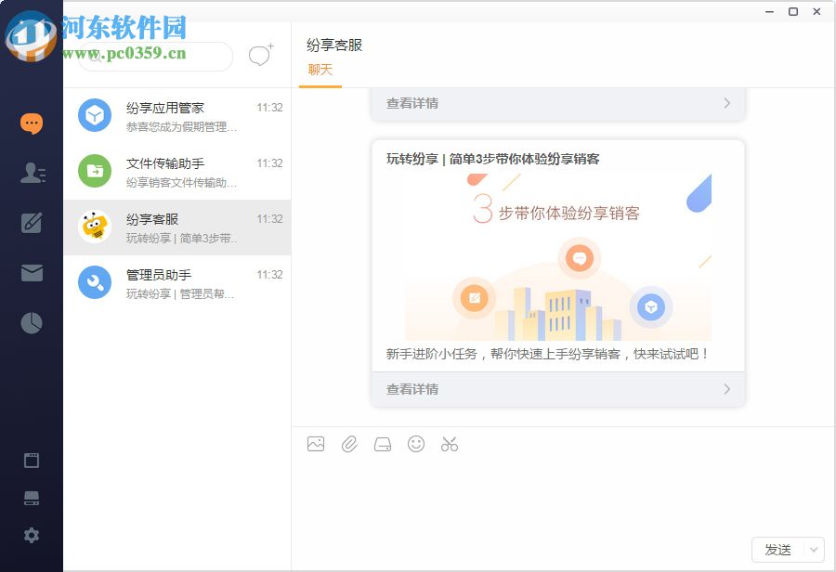Image resolution: width=836 pixels, height=572 pixels.
Task: Open the Messages panel in the sidebar
Action: pyautogui.click(x=31, y=123)
